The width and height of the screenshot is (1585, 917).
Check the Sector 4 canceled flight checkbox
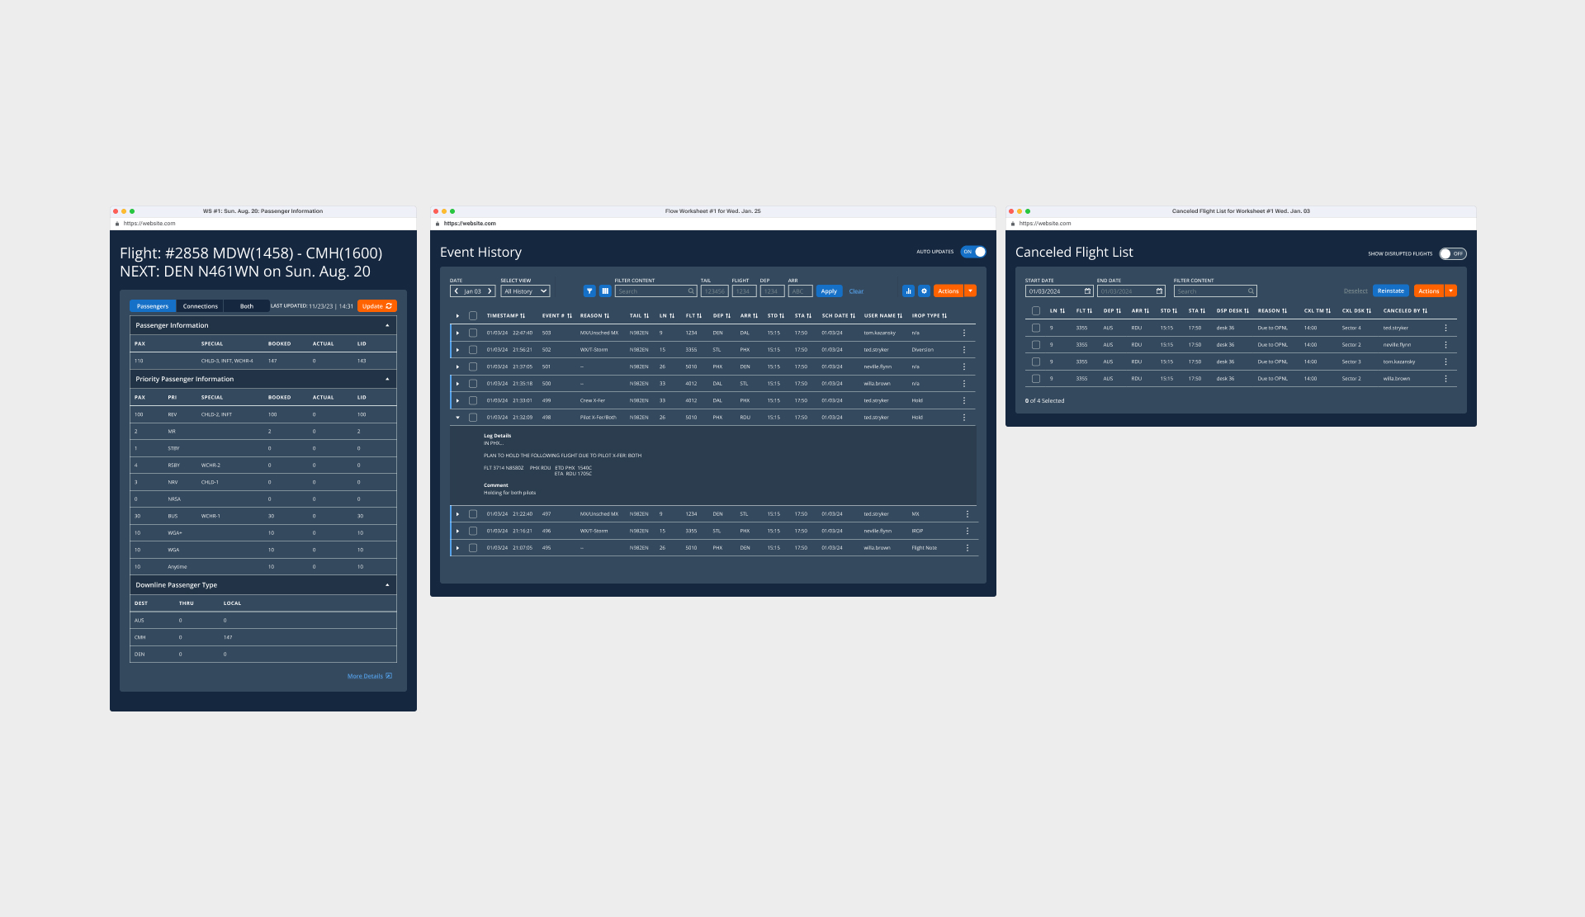pos(1036,329)
